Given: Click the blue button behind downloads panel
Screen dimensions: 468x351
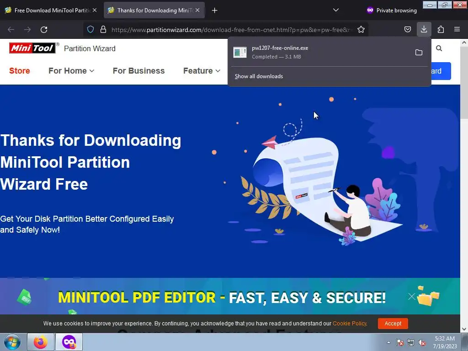Looking at the screenshot, I should coord(441,71).
